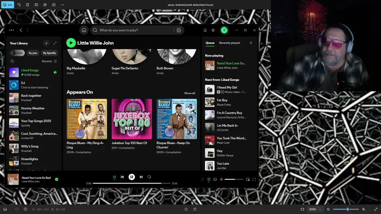Select Too Late by Joe Bel
This screenshot has height=214, width=381.
(x=230, y=166)
